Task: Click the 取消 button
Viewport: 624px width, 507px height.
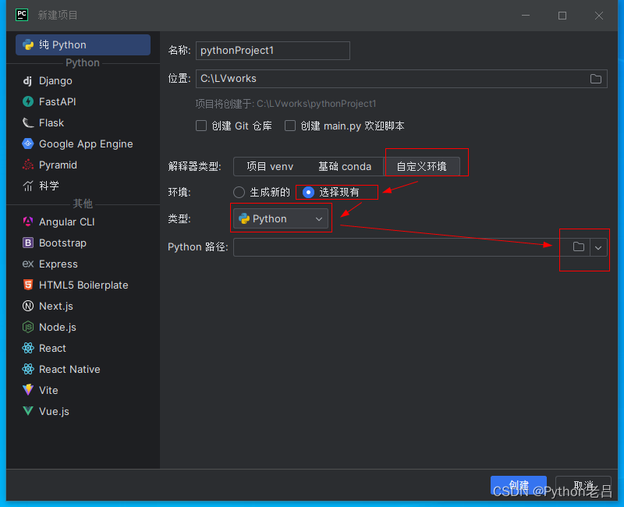Action: (583, 485)
